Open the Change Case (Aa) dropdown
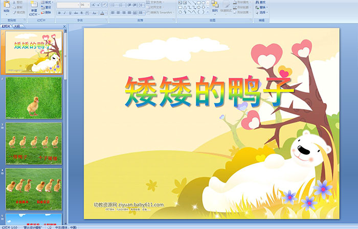358x229 pixels. click(x=95, y=13)
